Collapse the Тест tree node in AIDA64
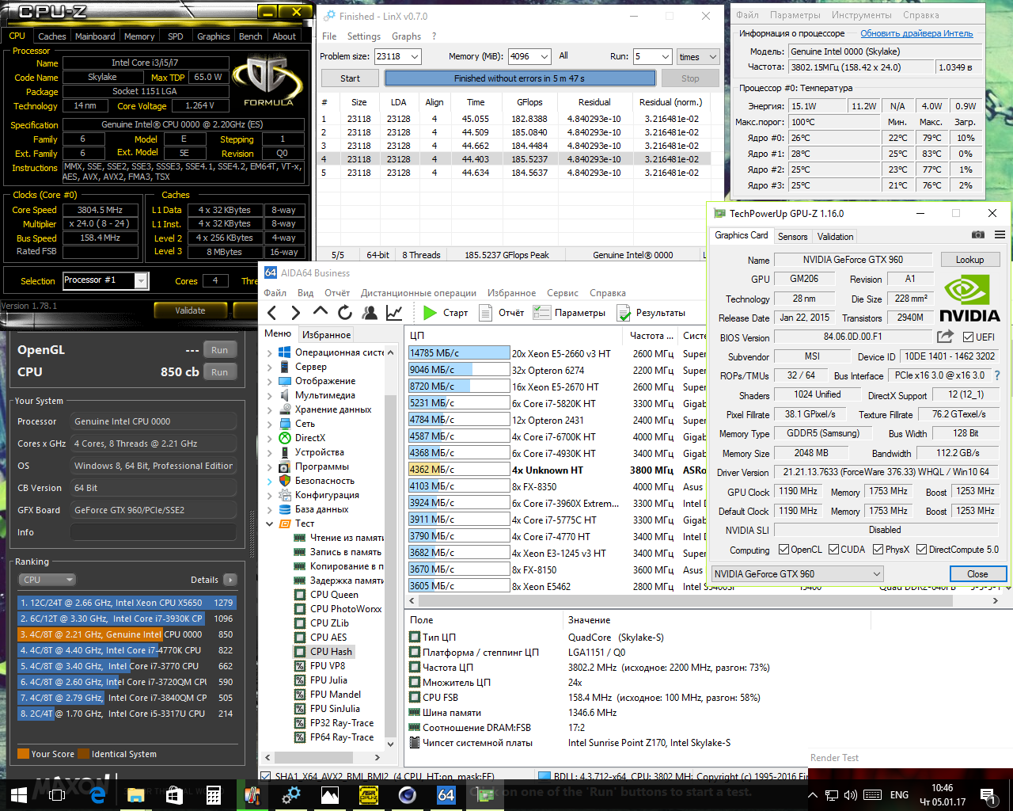Viewport: 1013px width, 811px height. 270,524
